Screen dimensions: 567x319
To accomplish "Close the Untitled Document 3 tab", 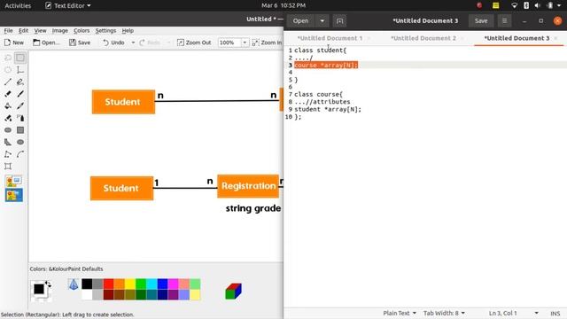I will (x=555, y=38).
